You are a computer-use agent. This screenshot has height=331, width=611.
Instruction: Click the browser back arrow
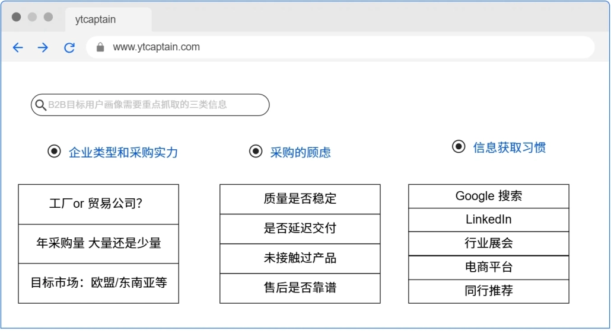click(18, 48)
